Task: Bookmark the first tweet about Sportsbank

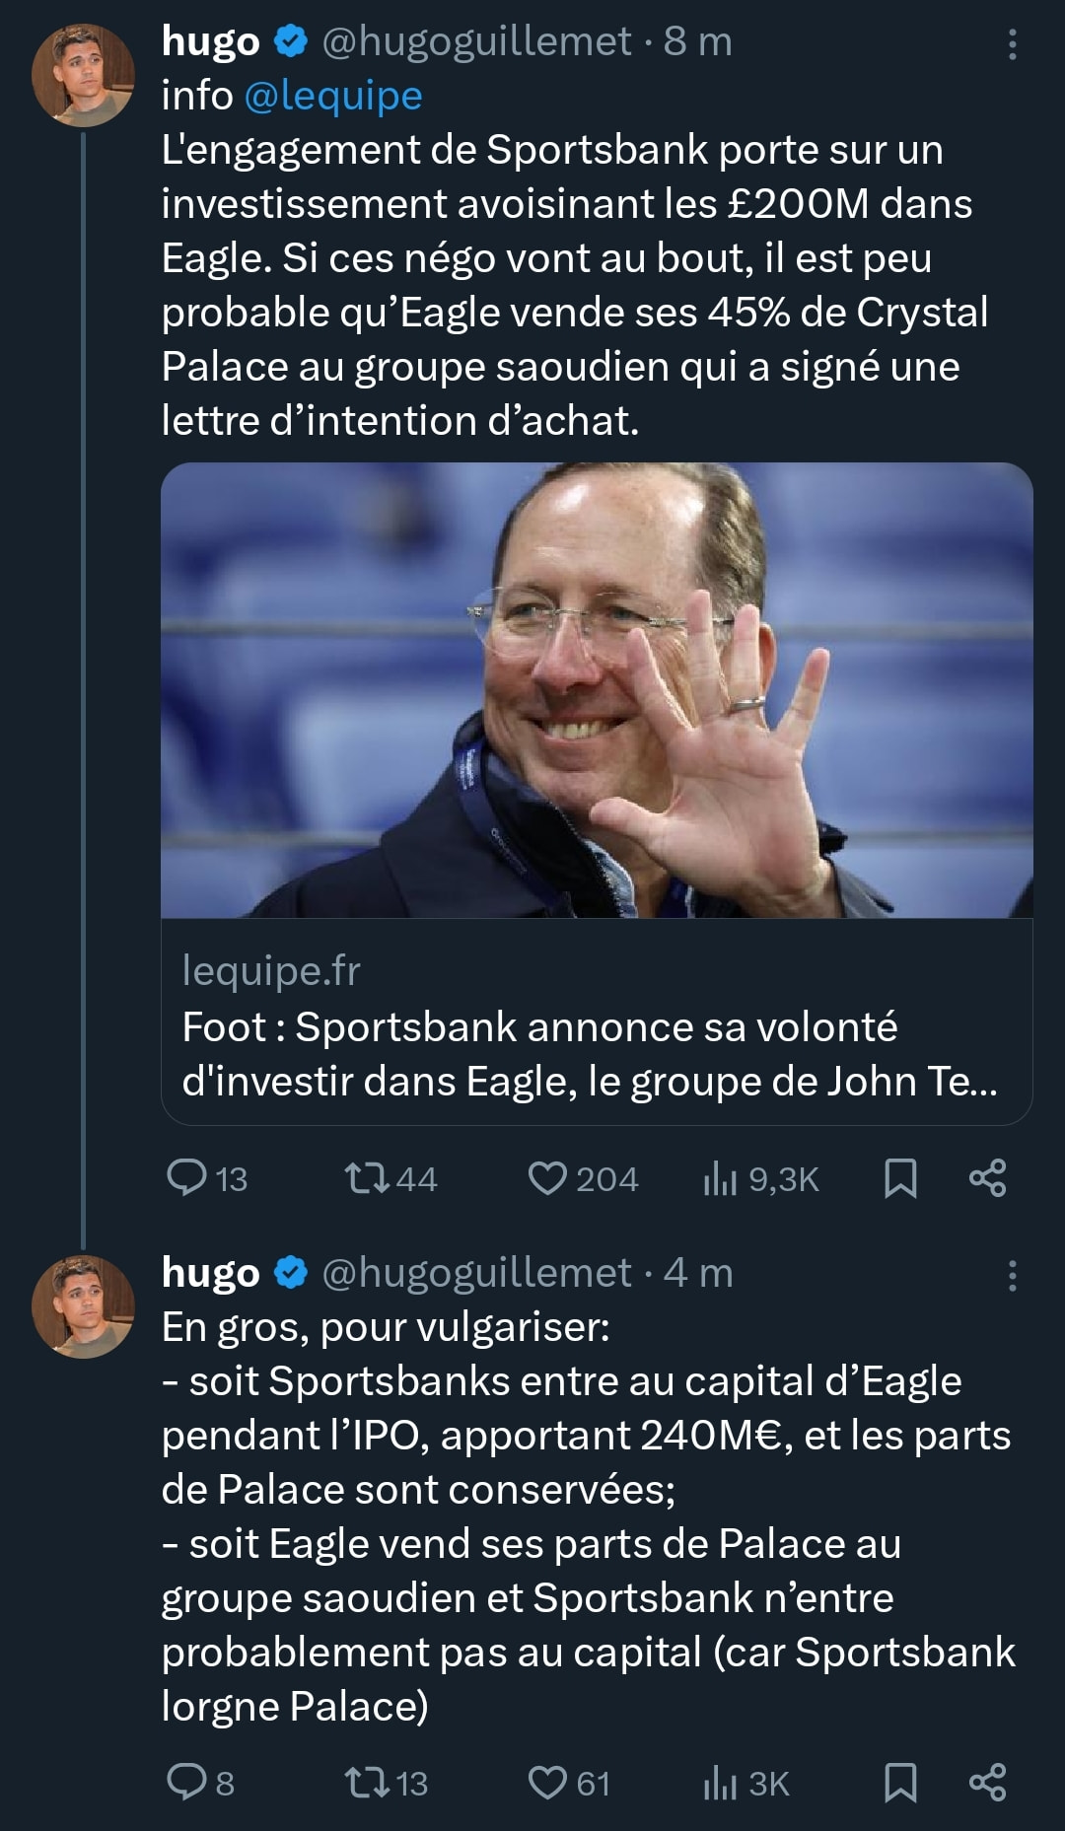Action: 900,1178
